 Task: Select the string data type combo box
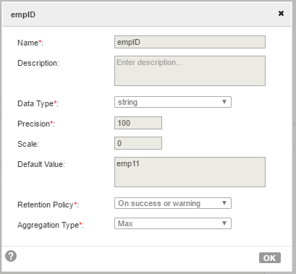coord(173,102)
